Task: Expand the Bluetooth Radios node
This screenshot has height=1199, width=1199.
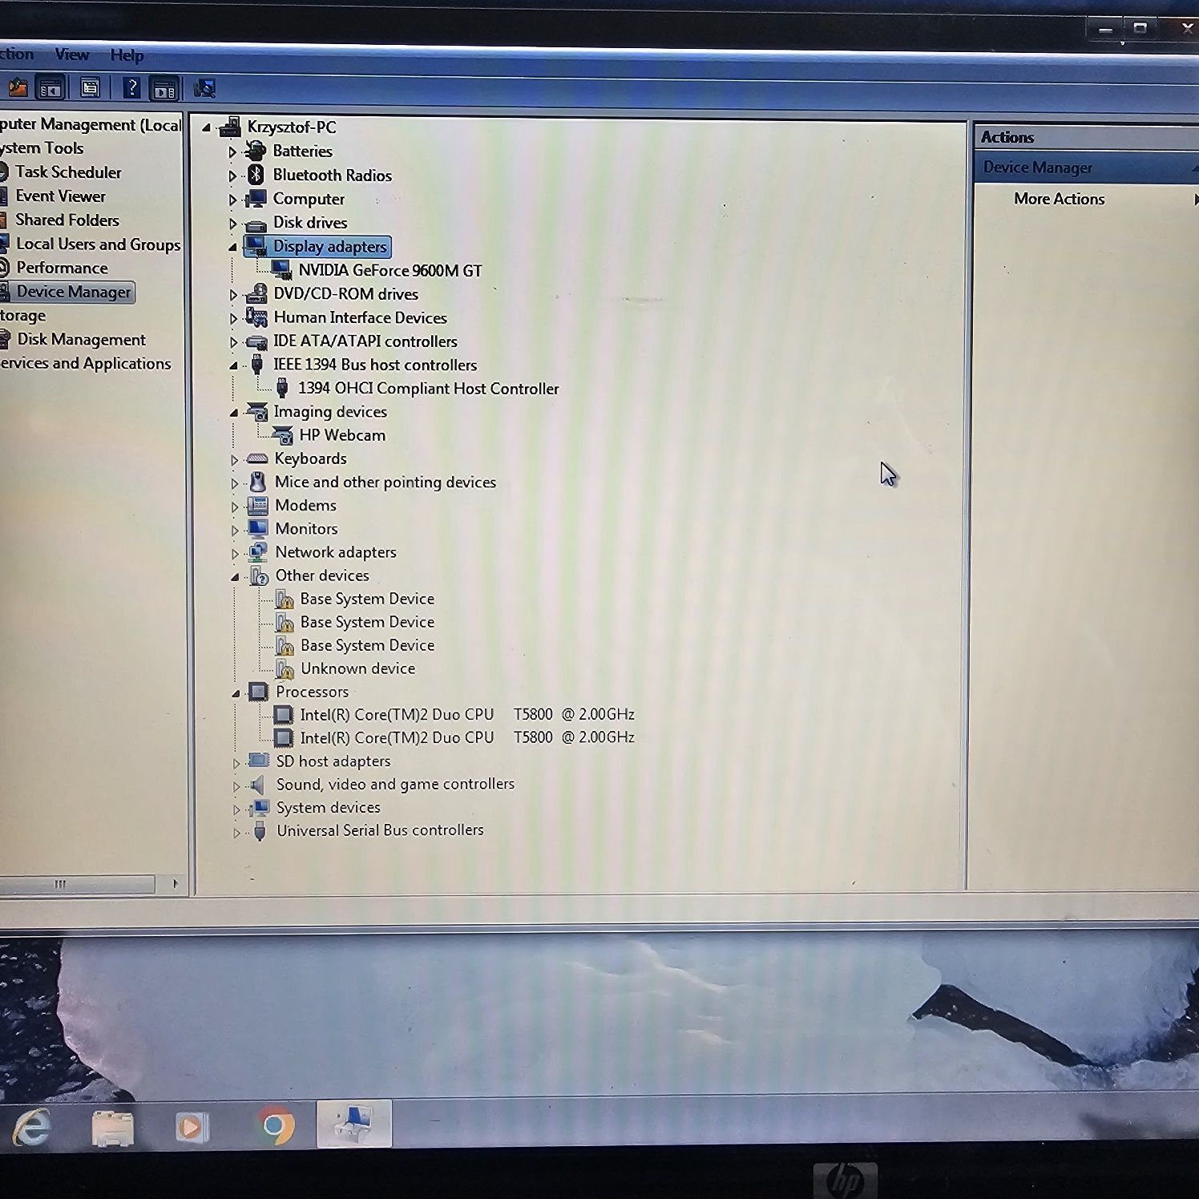Action: 232,176
